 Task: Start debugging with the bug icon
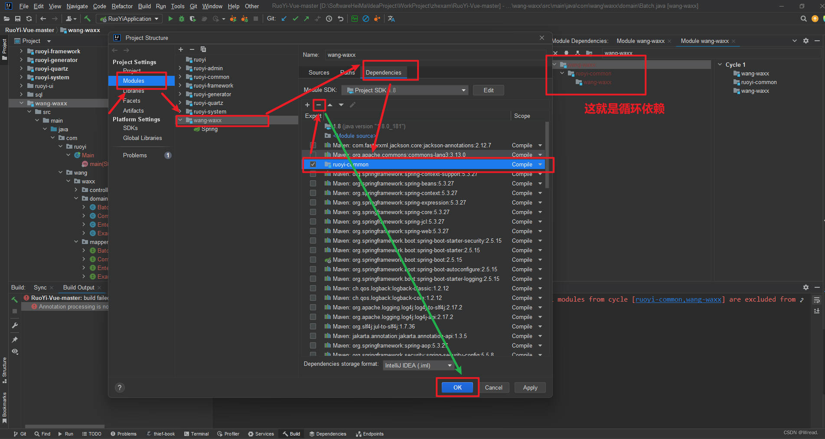click(182, 19)
